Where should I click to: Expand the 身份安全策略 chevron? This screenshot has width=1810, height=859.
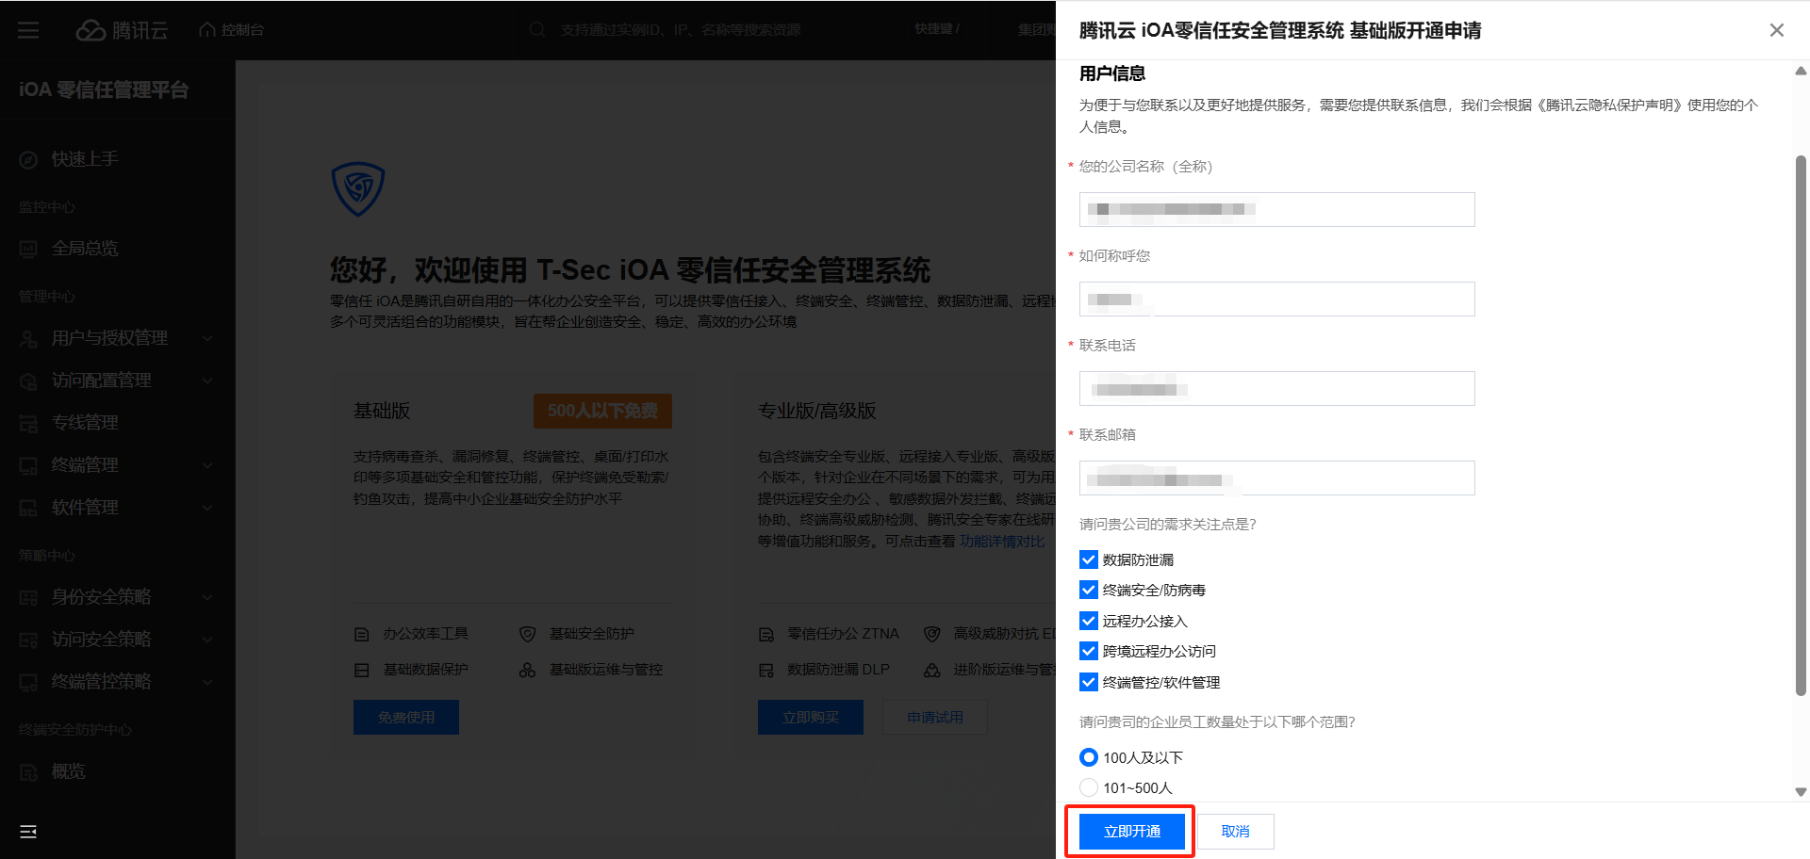[207, 597]
